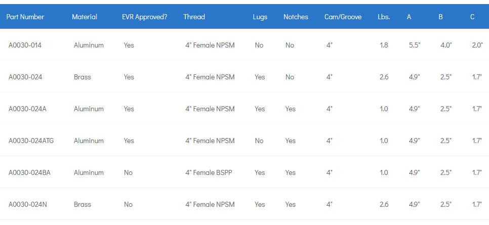
Task: Select the Thread column header
Action: 194,17
